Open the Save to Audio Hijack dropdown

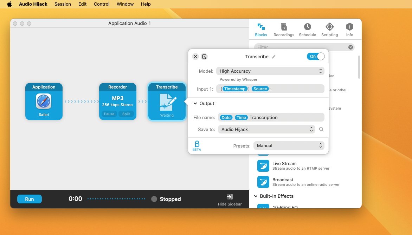(266, 129)
